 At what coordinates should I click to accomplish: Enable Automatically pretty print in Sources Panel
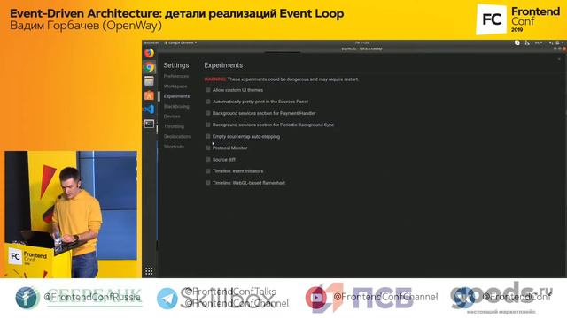coord(208,102)
